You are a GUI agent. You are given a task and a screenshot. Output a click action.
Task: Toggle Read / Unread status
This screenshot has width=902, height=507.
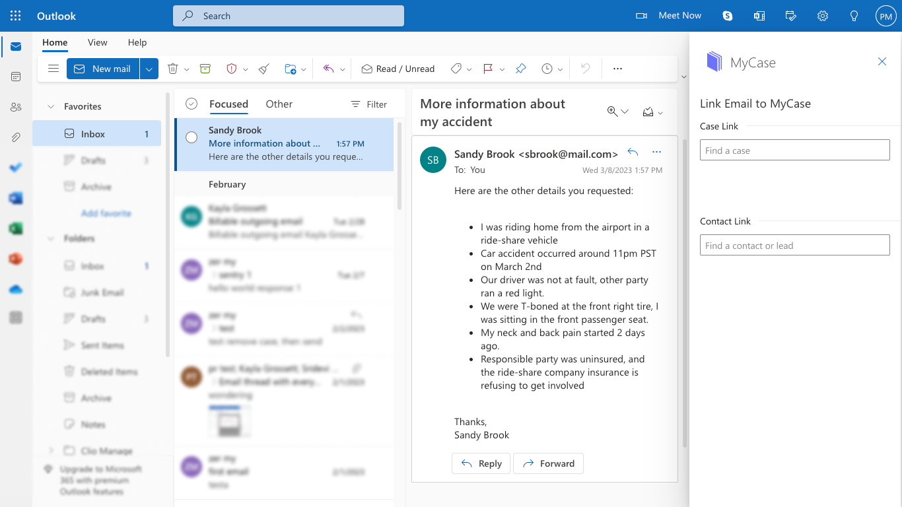click(x=398, y=69)
